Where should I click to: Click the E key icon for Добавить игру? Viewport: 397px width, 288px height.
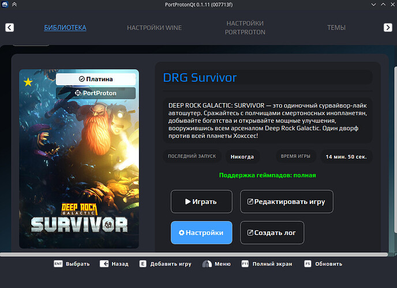(143, 264)
